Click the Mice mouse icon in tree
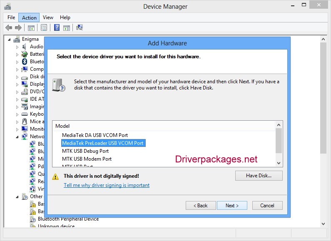331x241 pixels. point(25,122)
